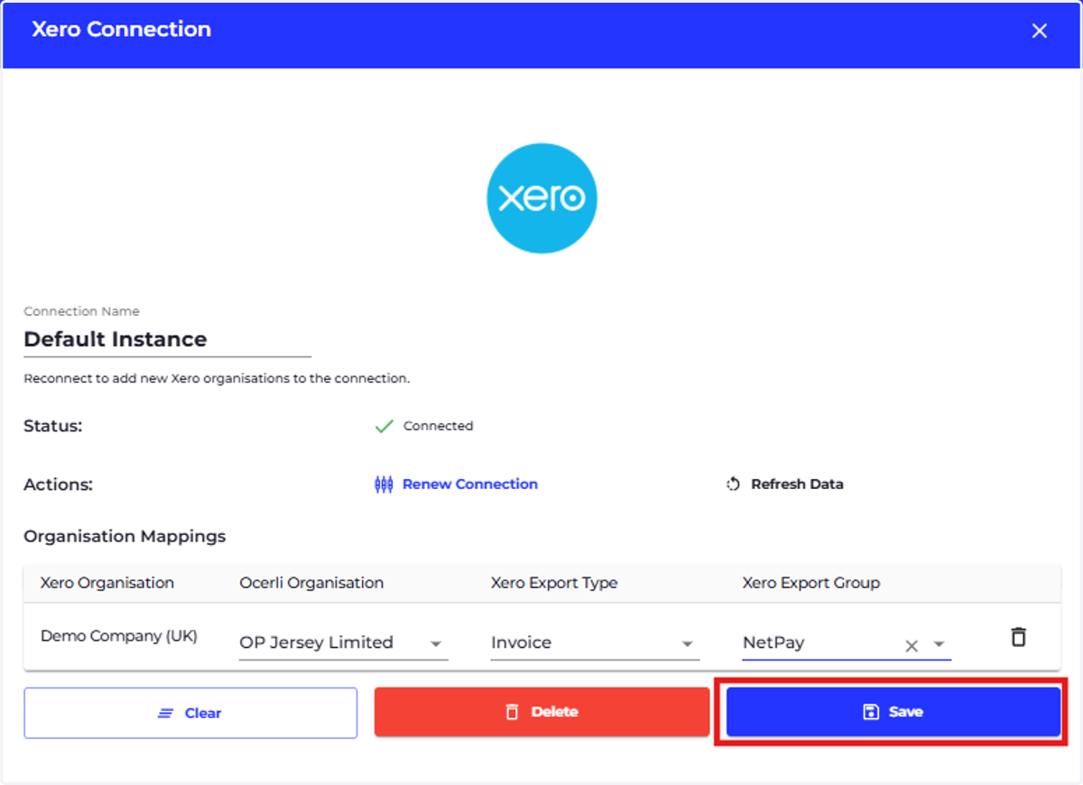Click the plug icon beside Renew Connection
1083x785 pixels.
[x=384, y=485]
